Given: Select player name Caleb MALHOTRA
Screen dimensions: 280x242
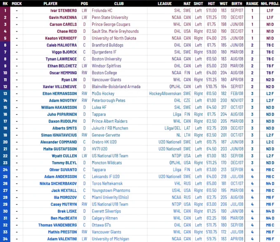Looking at the screenshot, I should (62, 45).
